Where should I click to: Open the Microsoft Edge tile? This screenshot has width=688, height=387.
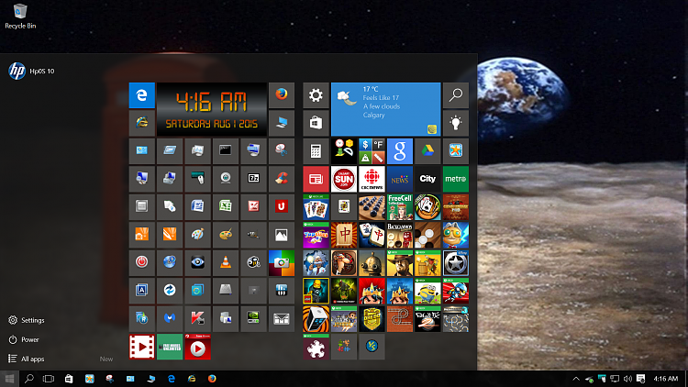(x=141, y=95)
